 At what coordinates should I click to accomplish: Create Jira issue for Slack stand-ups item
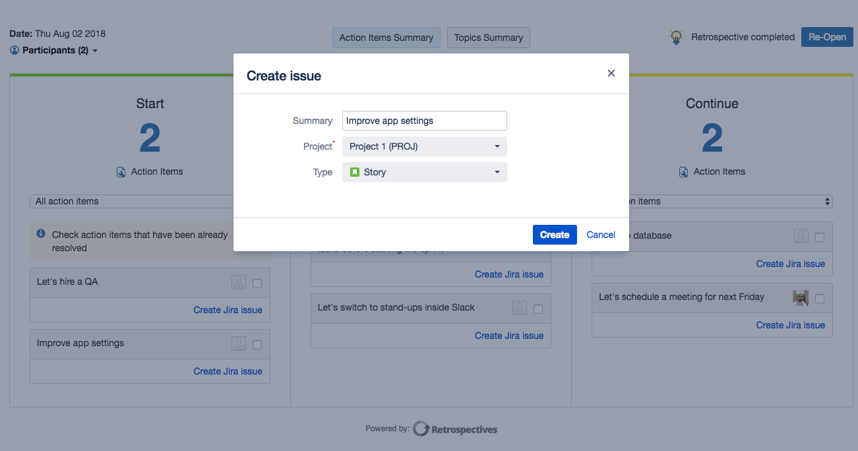[x=509, y=336]
